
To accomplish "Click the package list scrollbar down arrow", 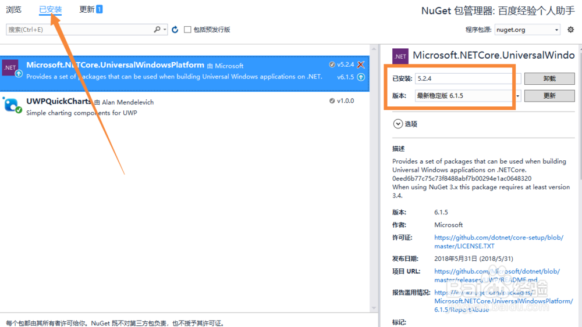I will point(374,308).
